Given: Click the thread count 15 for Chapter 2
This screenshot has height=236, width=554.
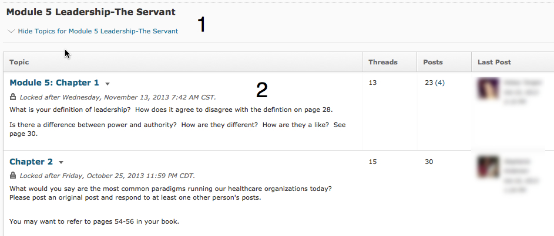Looking at the screenshot, I should (372, 162).
